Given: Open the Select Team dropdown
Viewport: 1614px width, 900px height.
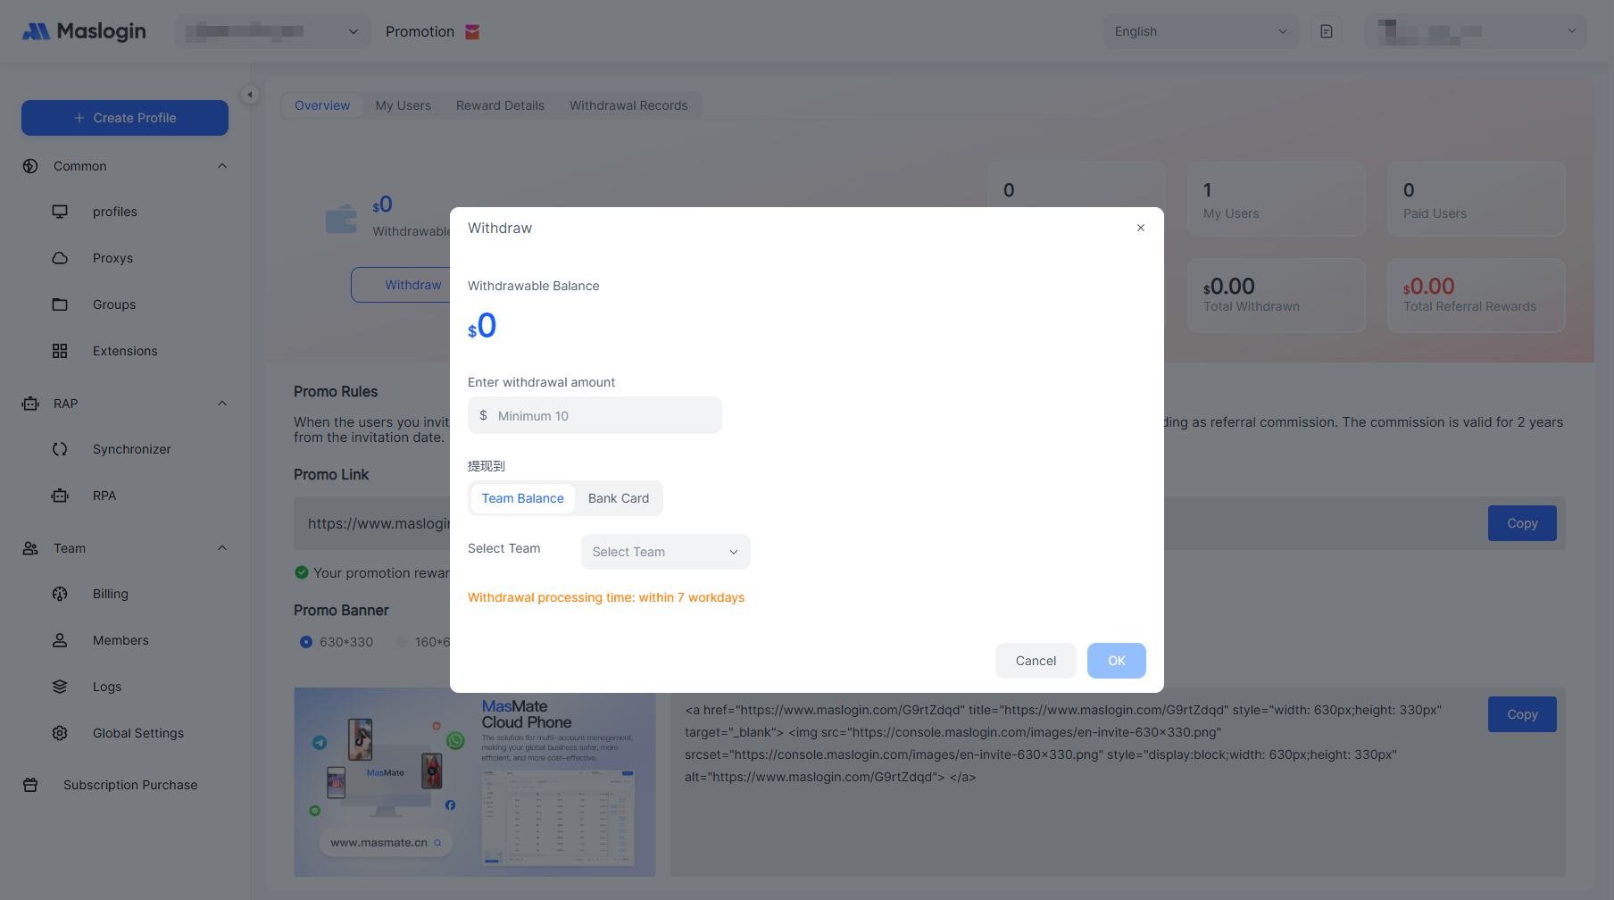Looking at the screenshot, I should tap(665, 552).
